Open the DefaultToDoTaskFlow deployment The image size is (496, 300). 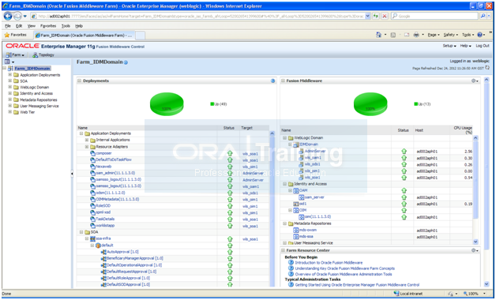(x=114, y=160)
